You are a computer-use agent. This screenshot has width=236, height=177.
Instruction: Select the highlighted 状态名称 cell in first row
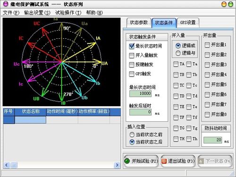click(x=30, y=120)
